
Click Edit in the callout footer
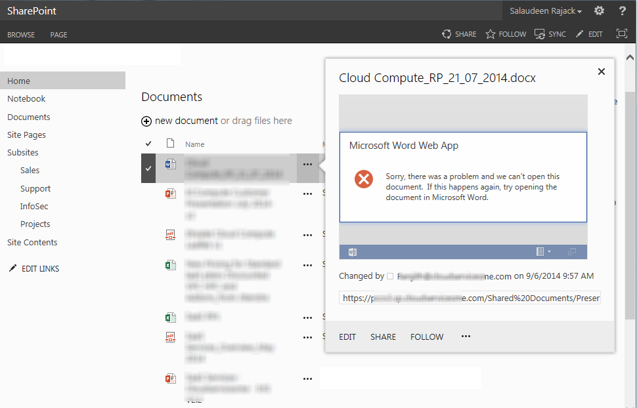pyautogui.click(x=347, y=337)
